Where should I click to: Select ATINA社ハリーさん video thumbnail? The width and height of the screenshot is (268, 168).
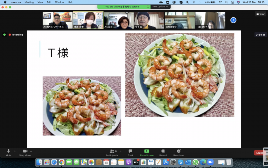tap(58, 20)
